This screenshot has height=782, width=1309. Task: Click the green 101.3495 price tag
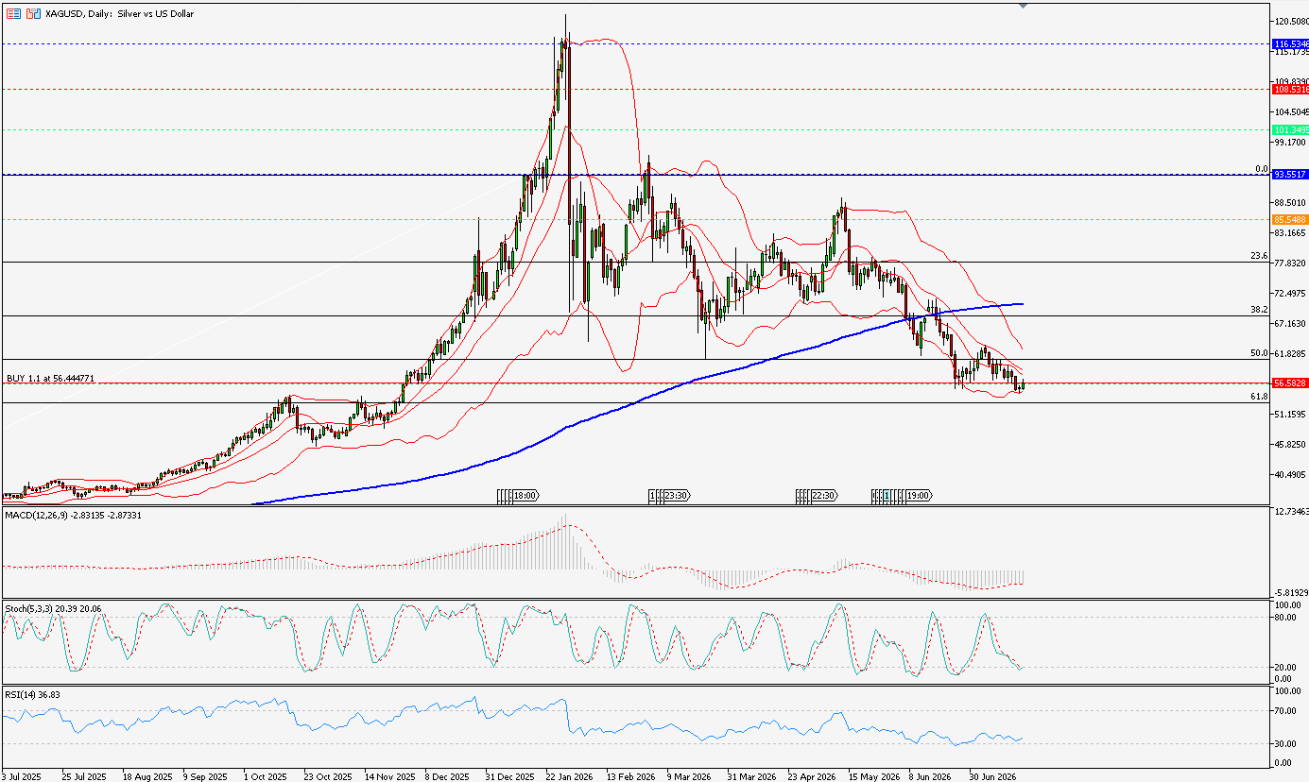1290,129
